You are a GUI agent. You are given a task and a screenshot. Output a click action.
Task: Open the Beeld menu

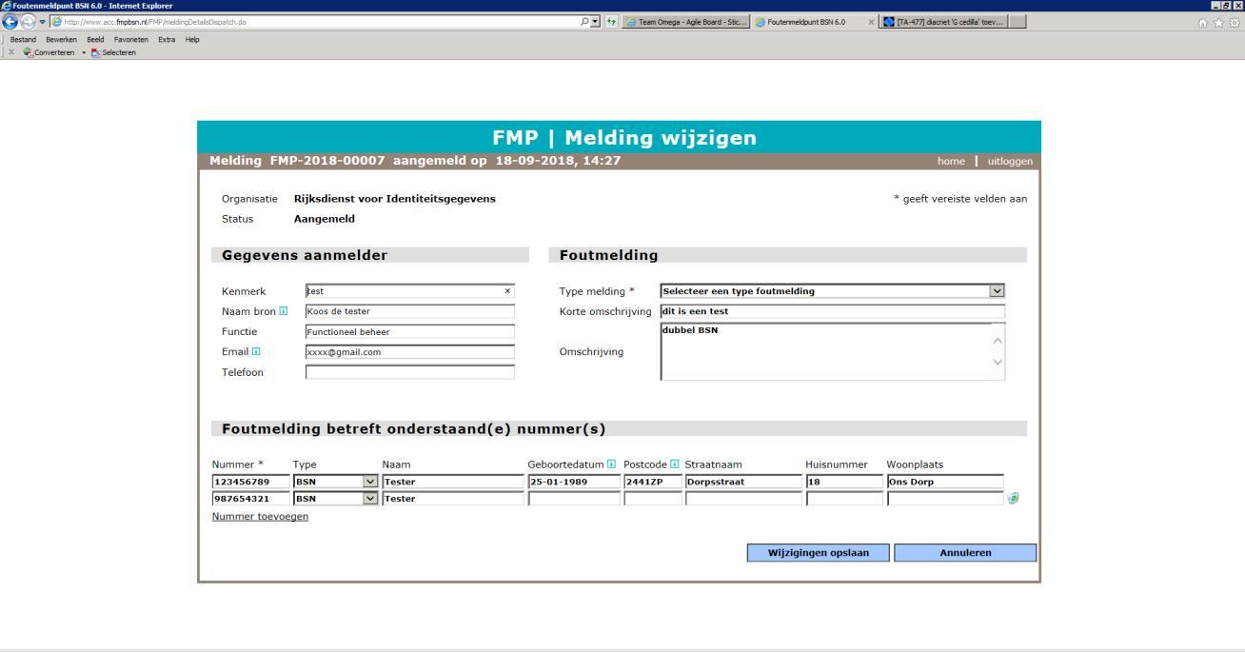[95, 40]
